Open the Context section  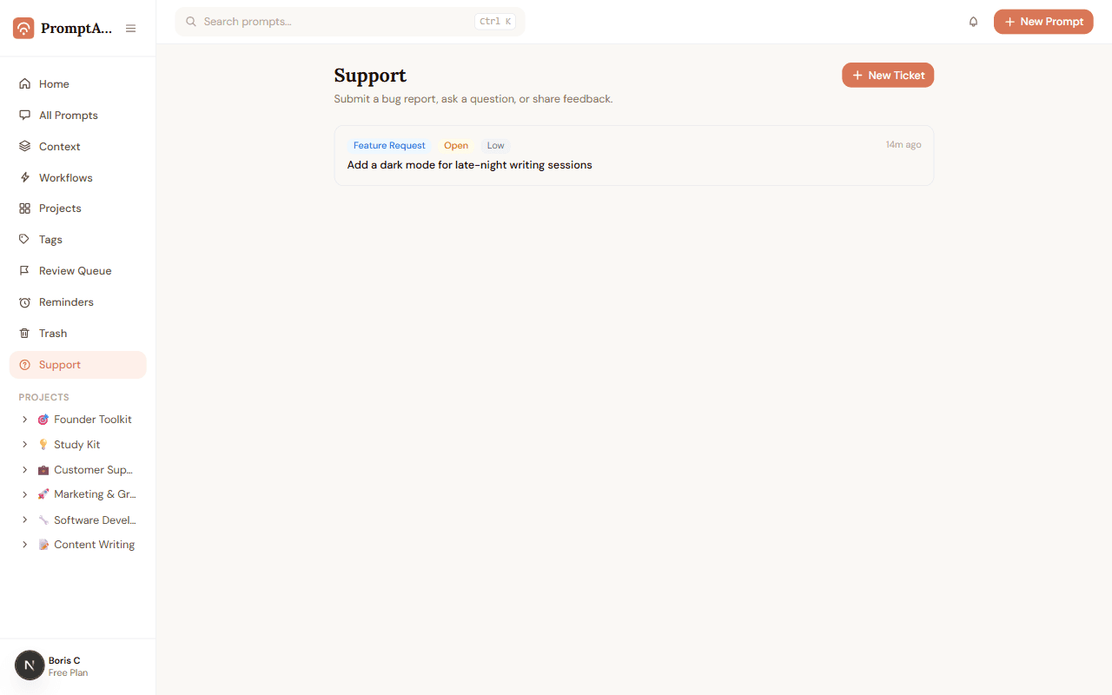click(78, 147)
